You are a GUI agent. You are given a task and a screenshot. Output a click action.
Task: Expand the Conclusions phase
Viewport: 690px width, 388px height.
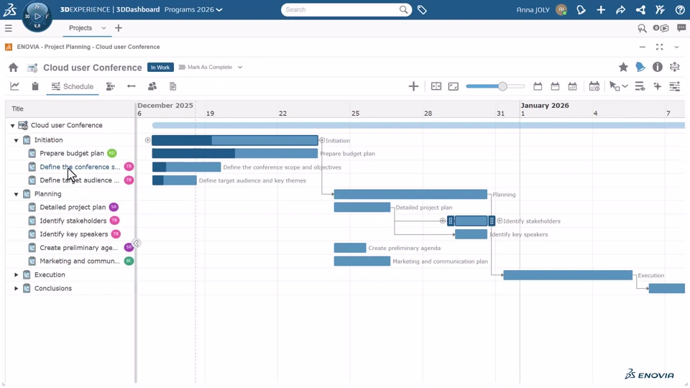17,289
